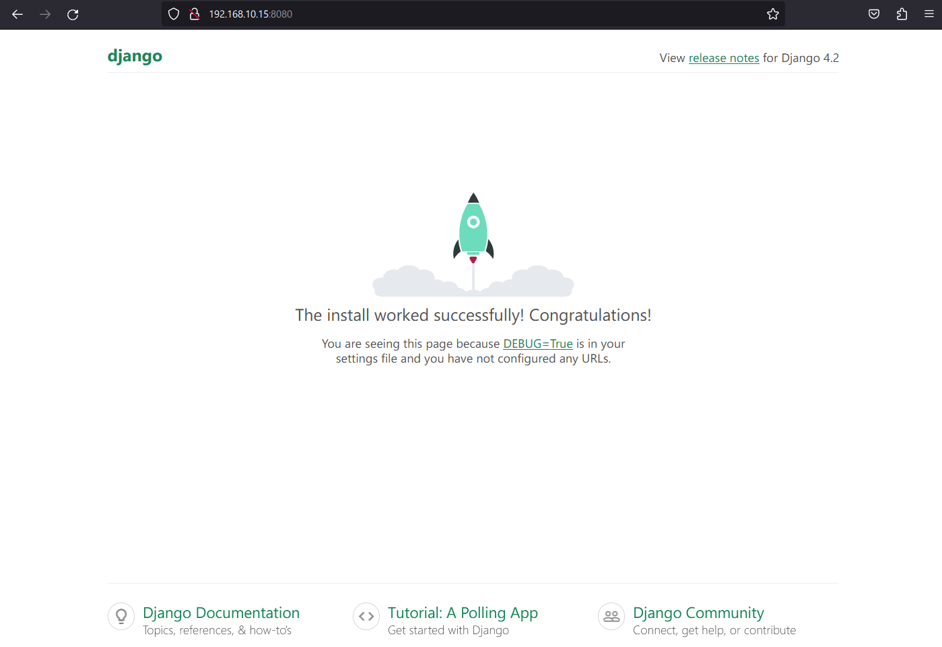Open Tutorial: A Polling App link
Image resolution: width=942 pixels, height=647 pixels.
coord(463,613)
